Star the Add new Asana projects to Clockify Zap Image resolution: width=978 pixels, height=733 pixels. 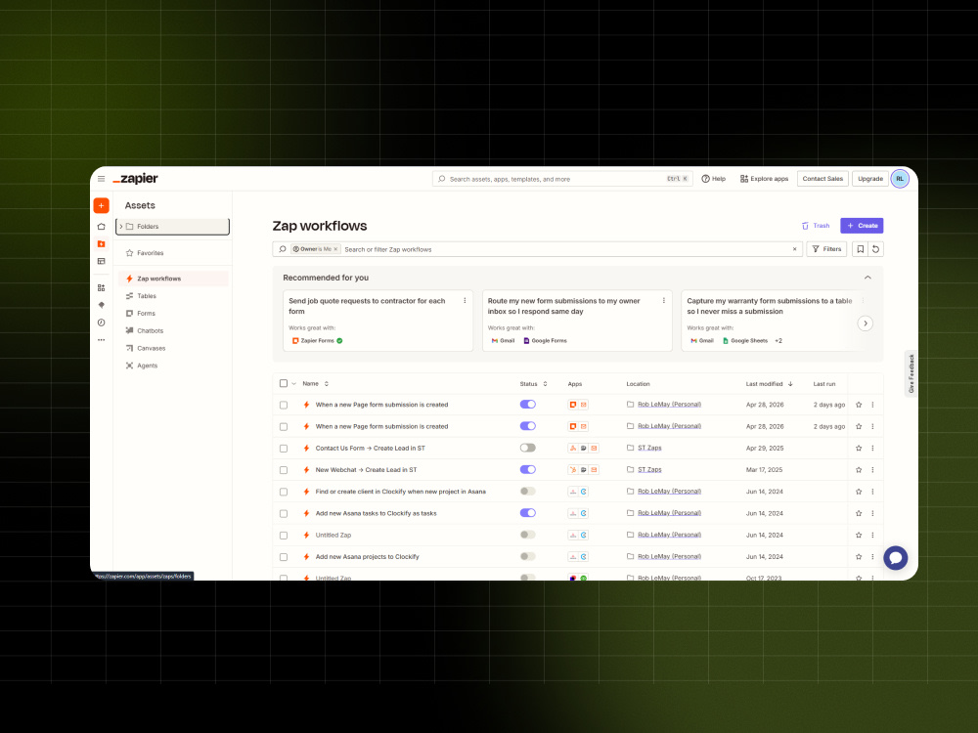pyautogui.click(x=859, y=557)
